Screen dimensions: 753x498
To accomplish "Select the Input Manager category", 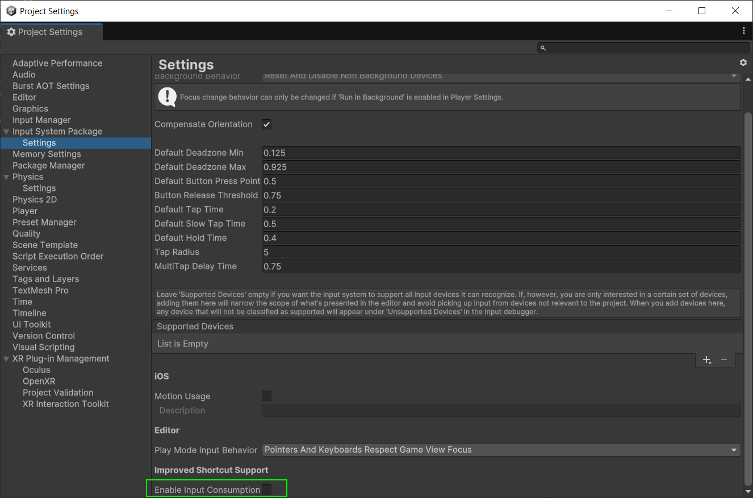I will click(x=42, y=120).
